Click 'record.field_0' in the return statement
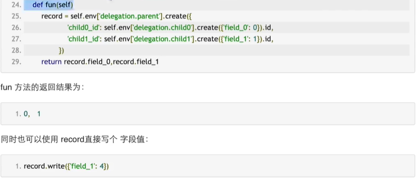 pos(87,62)
